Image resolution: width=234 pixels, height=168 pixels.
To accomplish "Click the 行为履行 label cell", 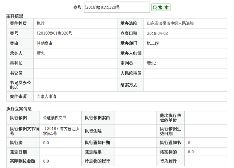I will tap(171, 161).
